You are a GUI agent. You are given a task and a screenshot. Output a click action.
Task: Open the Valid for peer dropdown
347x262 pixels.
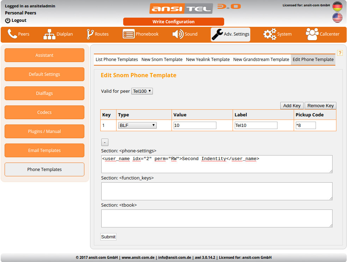coord(142,91)
